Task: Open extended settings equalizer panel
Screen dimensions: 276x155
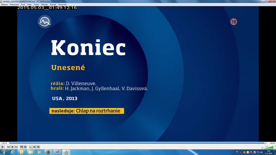Action: (x=25, y=147)
